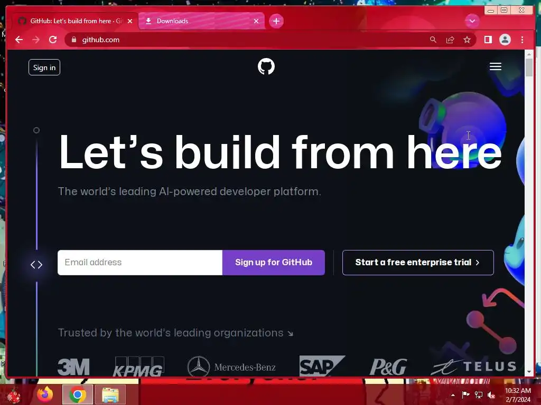Click the browser forward arrow
The height and width of the screenshot is (405, 541).
36,40
